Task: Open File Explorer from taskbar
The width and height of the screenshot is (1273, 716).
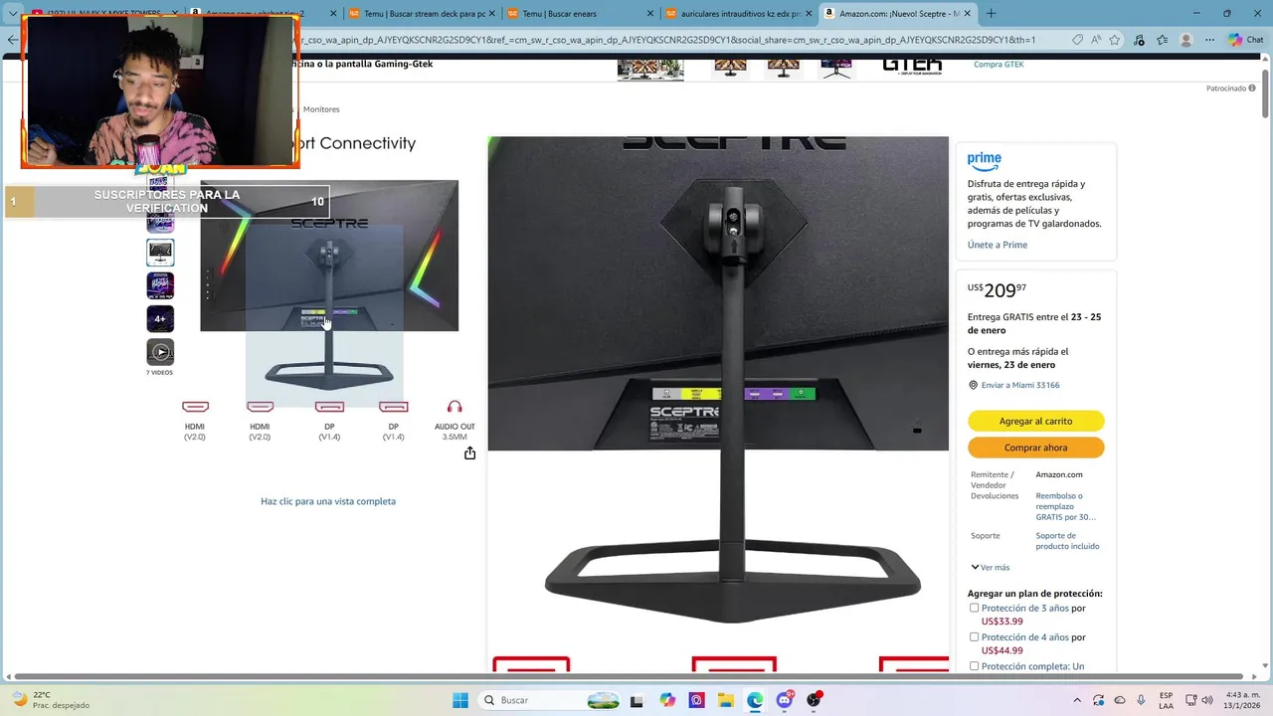Action: point(726,700)
